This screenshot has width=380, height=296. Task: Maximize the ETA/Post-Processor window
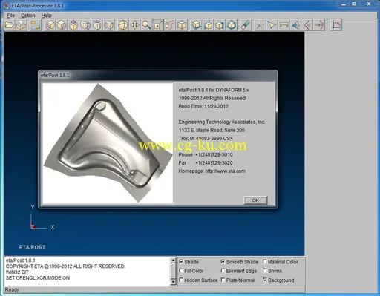tap(354, 4)
